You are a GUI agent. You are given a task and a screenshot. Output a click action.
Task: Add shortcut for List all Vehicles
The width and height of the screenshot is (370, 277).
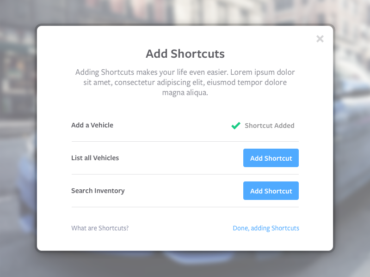pyautogui.click(x=271, y=158)
